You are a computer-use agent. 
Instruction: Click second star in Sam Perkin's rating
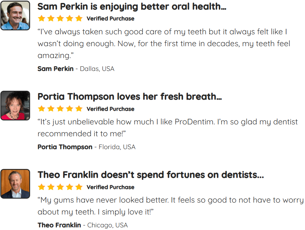tap(51, 18)
